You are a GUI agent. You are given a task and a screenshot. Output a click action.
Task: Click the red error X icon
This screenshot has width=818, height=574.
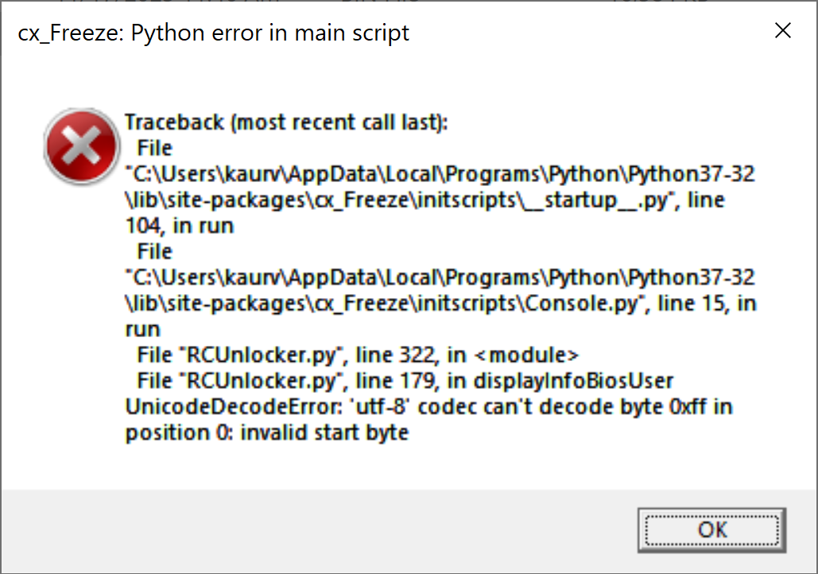(x=78, y=148)
